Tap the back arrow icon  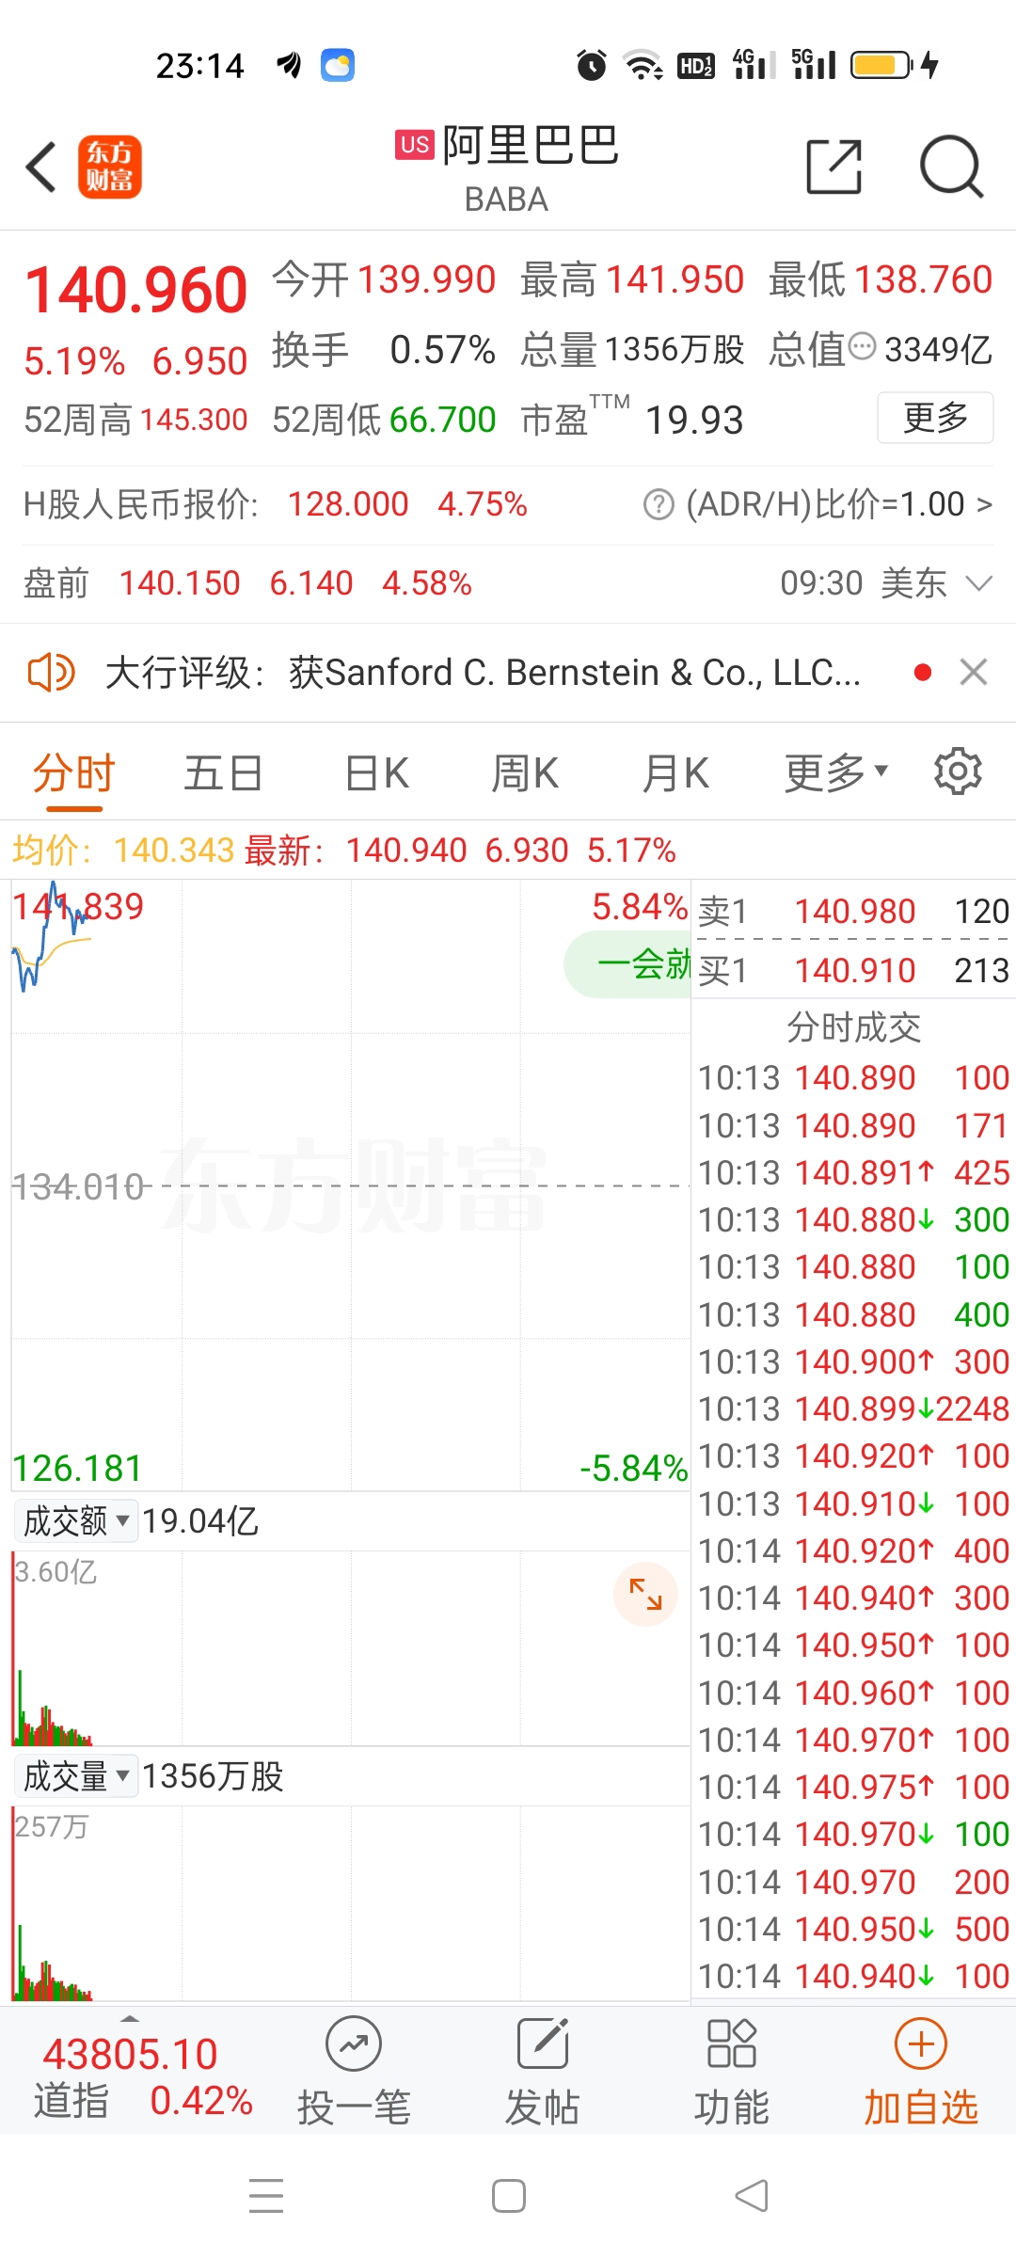point(41,167)
